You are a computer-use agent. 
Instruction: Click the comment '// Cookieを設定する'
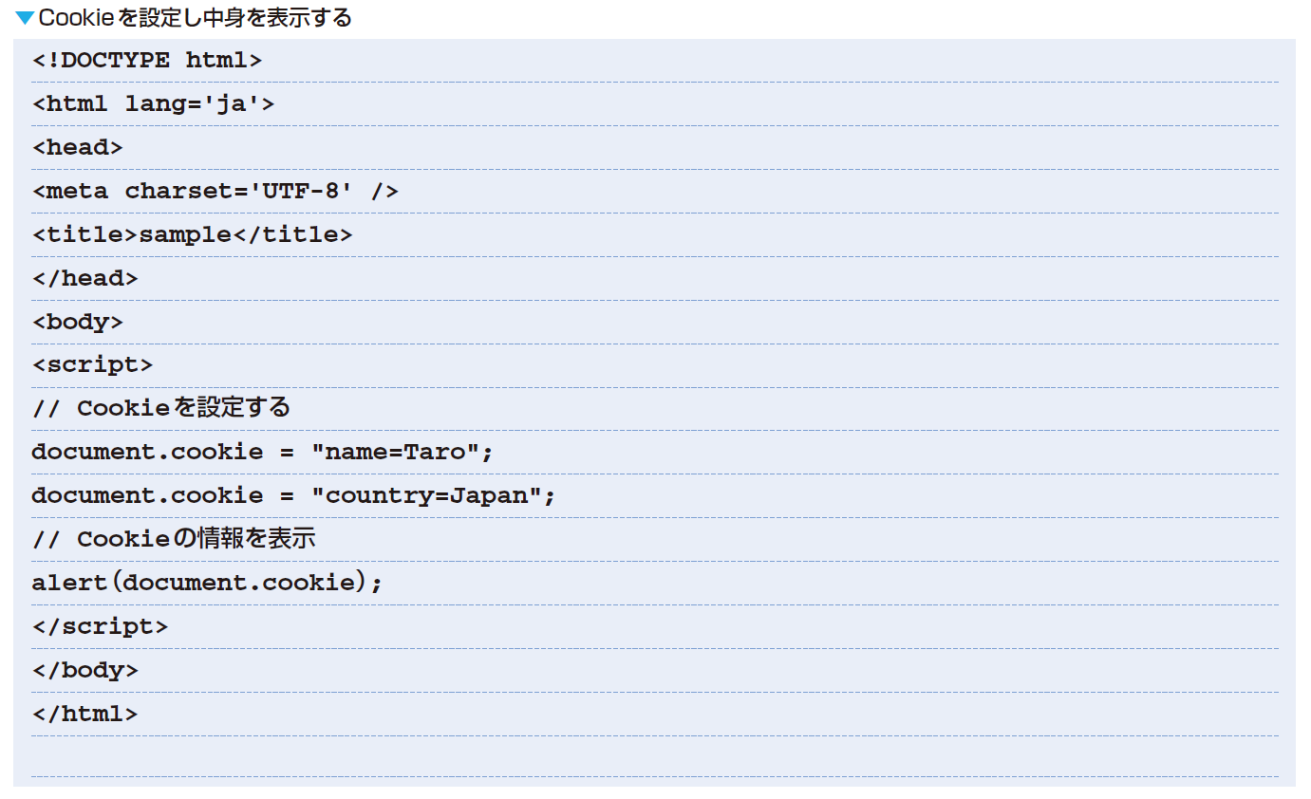click(x=161, y=409)
